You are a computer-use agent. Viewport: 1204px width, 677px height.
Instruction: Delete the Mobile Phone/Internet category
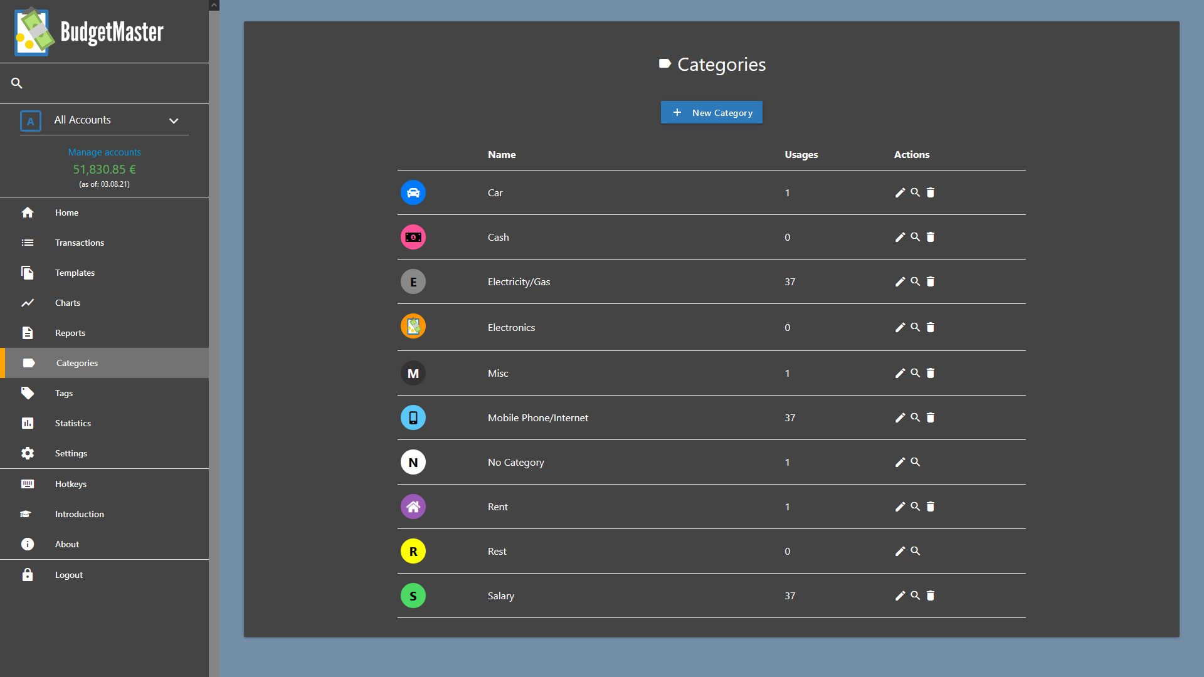(x=931, y=417)
